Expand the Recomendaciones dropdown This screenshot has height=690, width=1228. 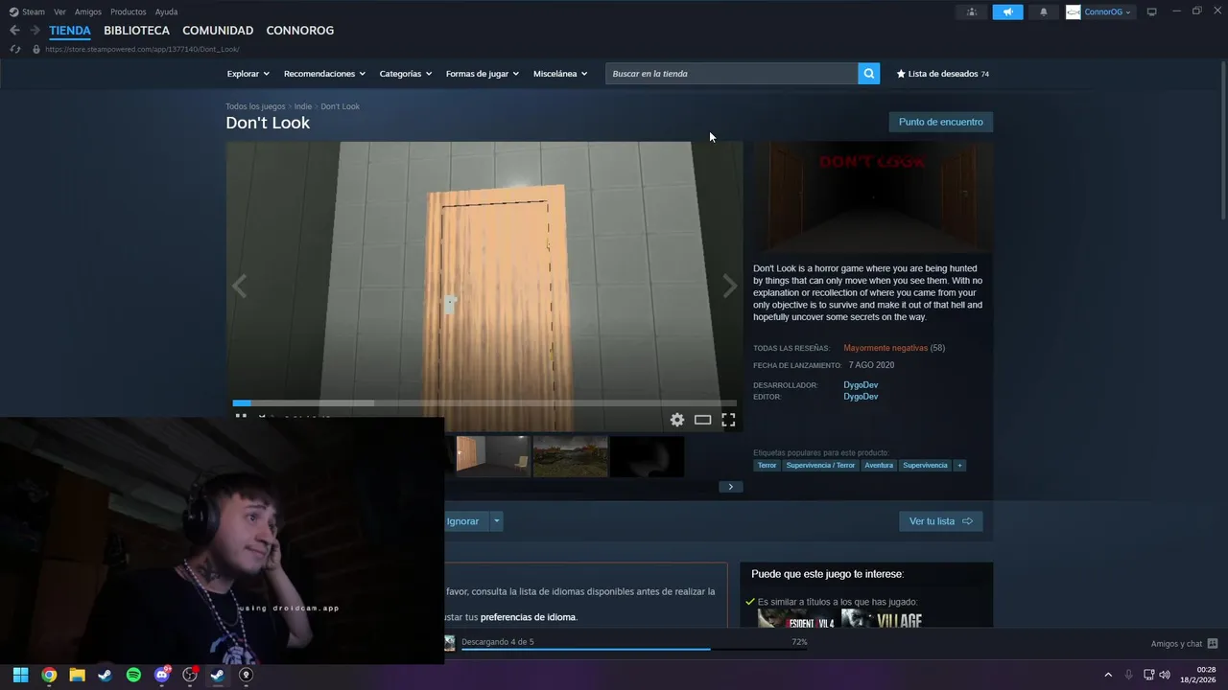point(324,74)
